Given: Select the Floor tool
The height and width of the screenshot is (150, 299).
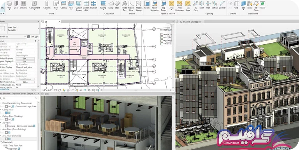Looking at the screenshot, I should pos(71,5).
